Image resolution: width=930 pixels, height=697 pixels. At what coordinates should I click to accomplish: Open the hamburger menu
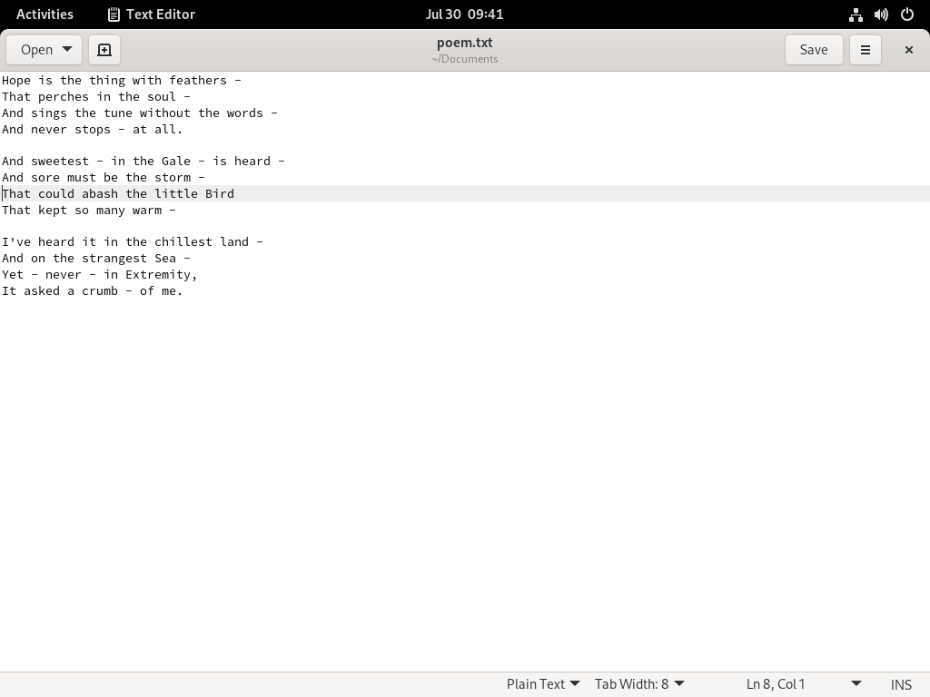pyautogui.click(x=866, y=50)
